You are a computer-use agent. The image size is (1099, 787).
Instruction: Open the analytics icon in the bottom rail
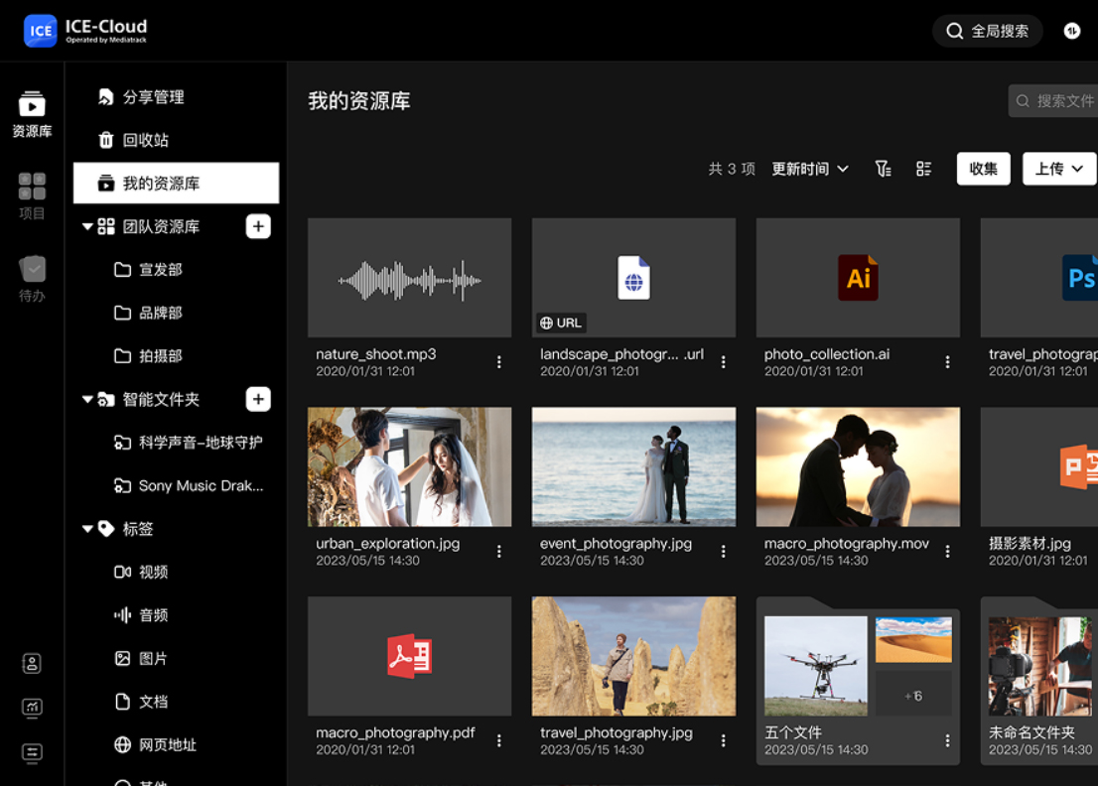[x=31, y=708]
